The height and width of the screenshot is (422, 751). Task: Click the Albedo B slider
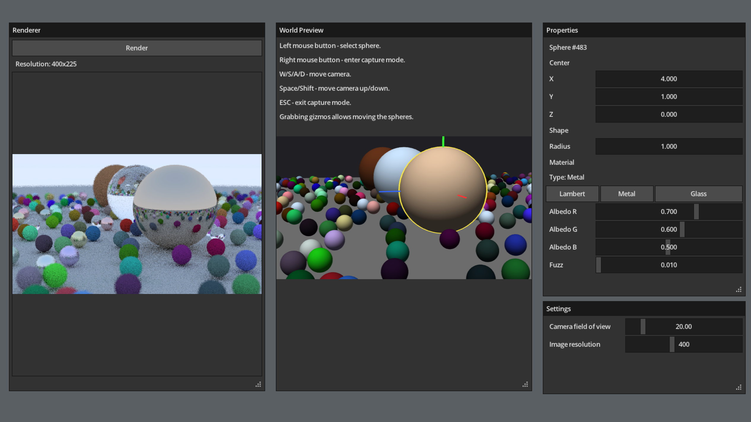click(669, 247)
